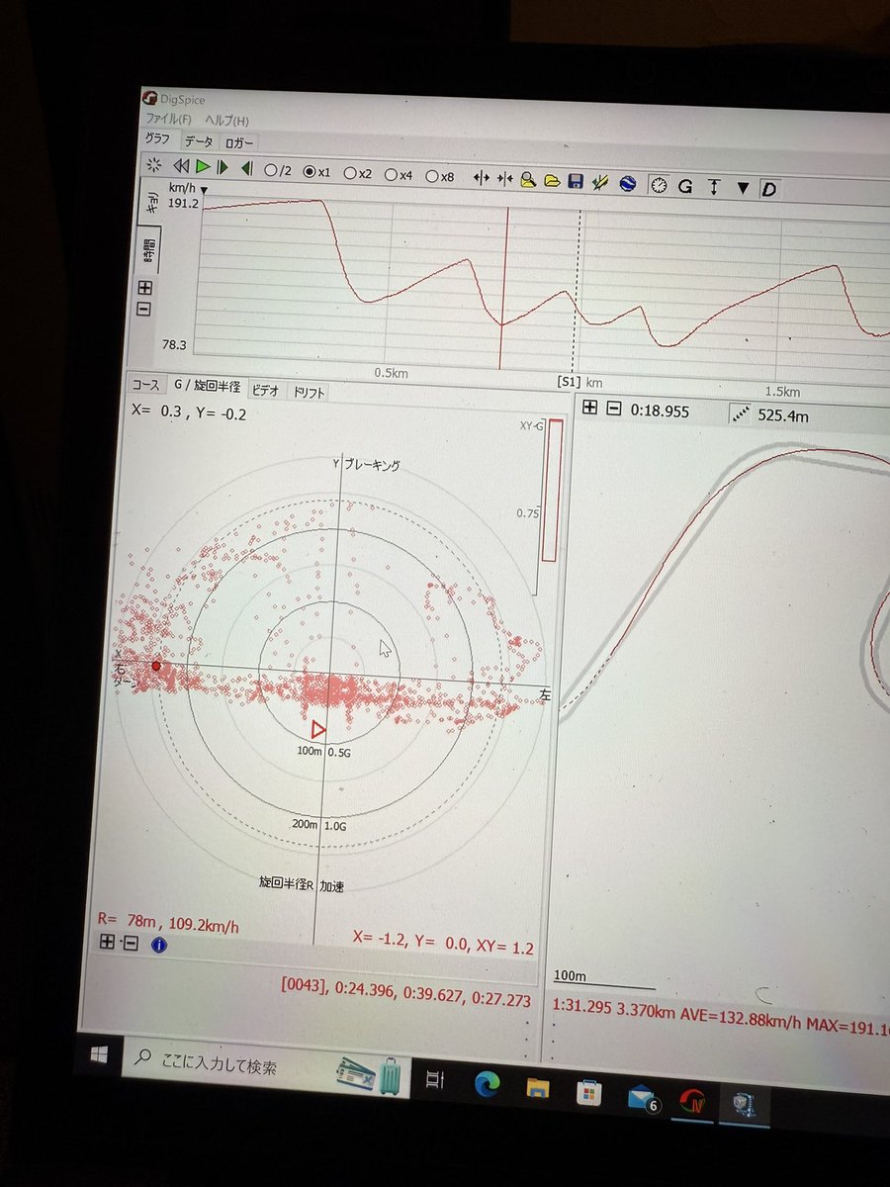Click the red cursor line on speed graph
This screenshot has width=890, height=1187.
[503, 287]
